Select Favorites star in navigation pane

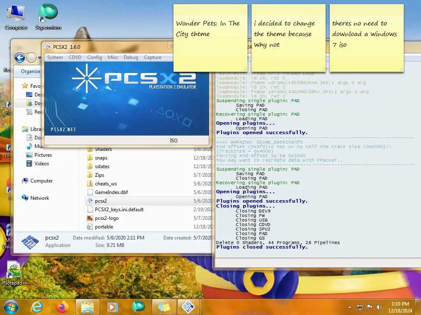(25, 86)
